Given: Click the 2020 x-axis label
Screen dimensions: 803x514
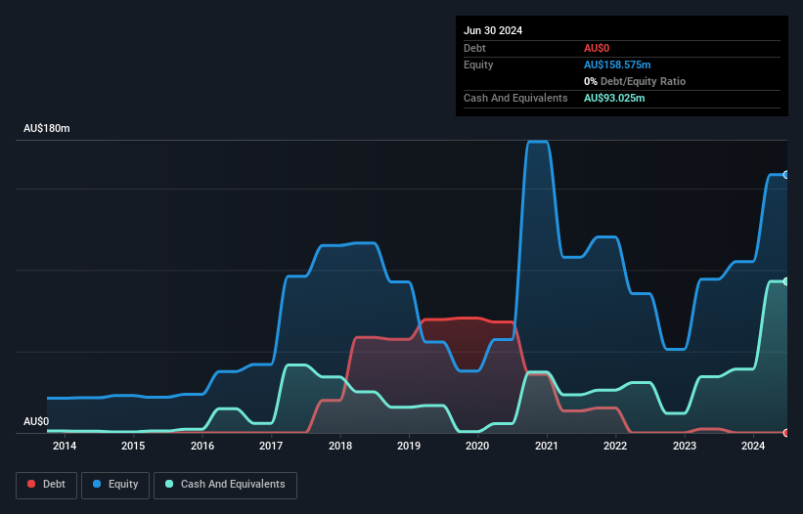Looking at the screenshot, I should [477, 446].
